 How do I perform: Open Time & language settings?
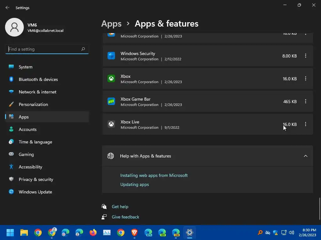pos(47,142)
